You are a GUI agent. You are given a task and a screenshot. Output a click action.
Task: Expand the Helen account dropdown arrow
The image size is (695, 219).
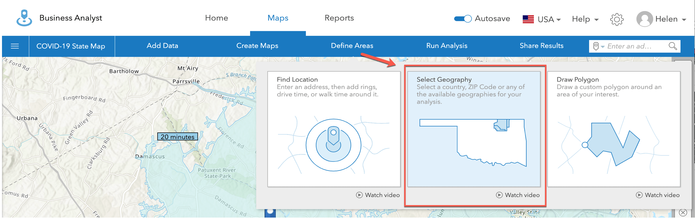coord(684,20)
